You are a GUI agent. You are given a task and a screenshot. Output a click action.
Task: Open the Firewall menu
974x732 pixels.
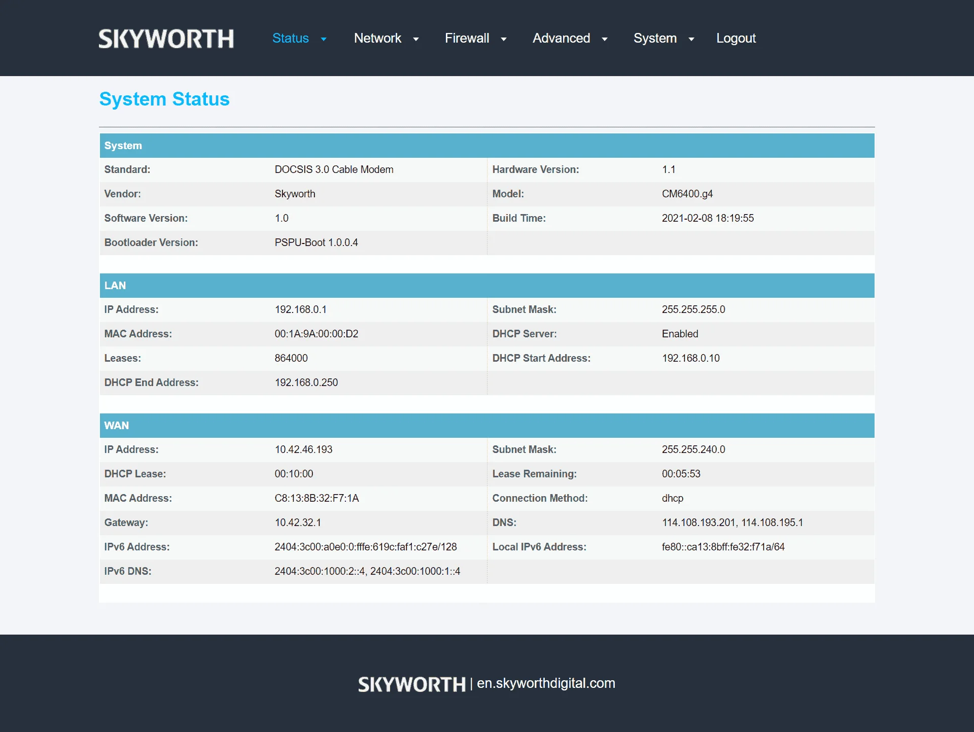[x=467, y=38]
